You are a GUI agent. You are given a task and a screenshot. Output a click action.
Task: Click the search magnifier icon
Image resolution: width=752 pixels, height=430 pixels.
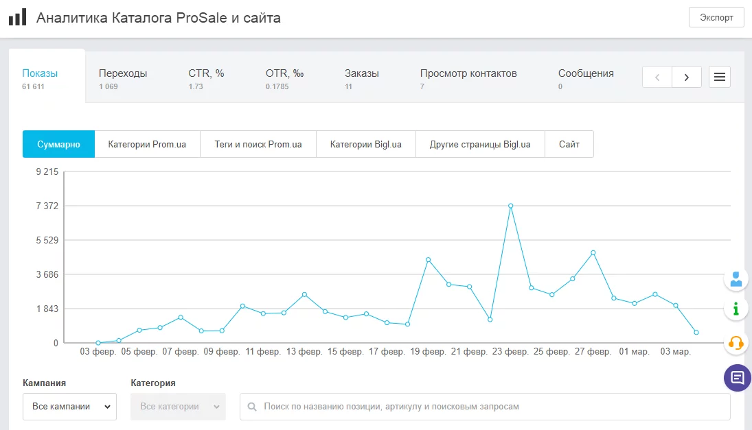point(253,407)
